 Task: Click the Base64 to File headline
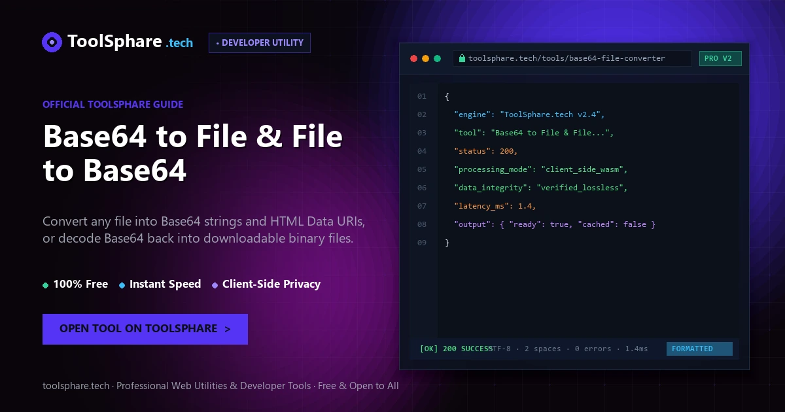(193, 153)
